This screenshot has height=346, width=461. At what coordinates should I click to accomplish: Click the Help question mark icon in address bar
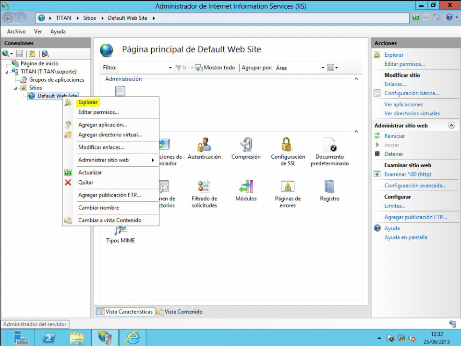pyautogui.click(x=449, y=17)
